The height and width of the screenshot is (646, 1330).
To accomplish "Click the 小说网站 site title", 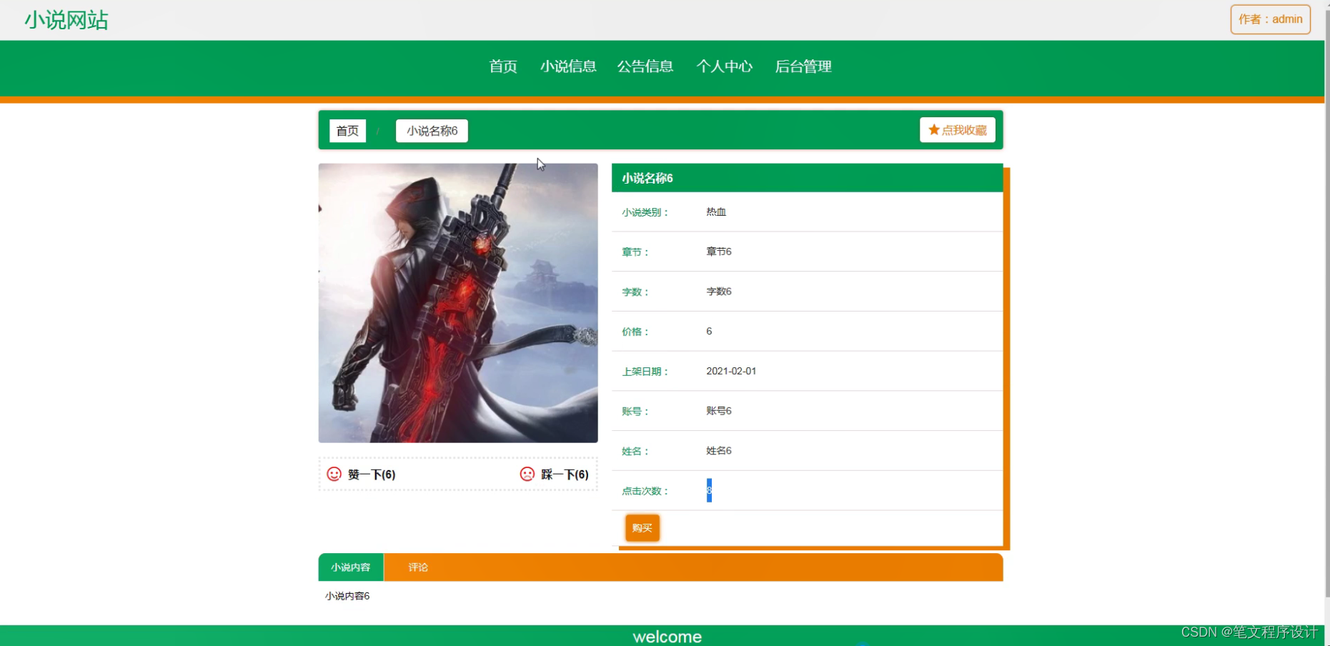I will coord(66,20).
